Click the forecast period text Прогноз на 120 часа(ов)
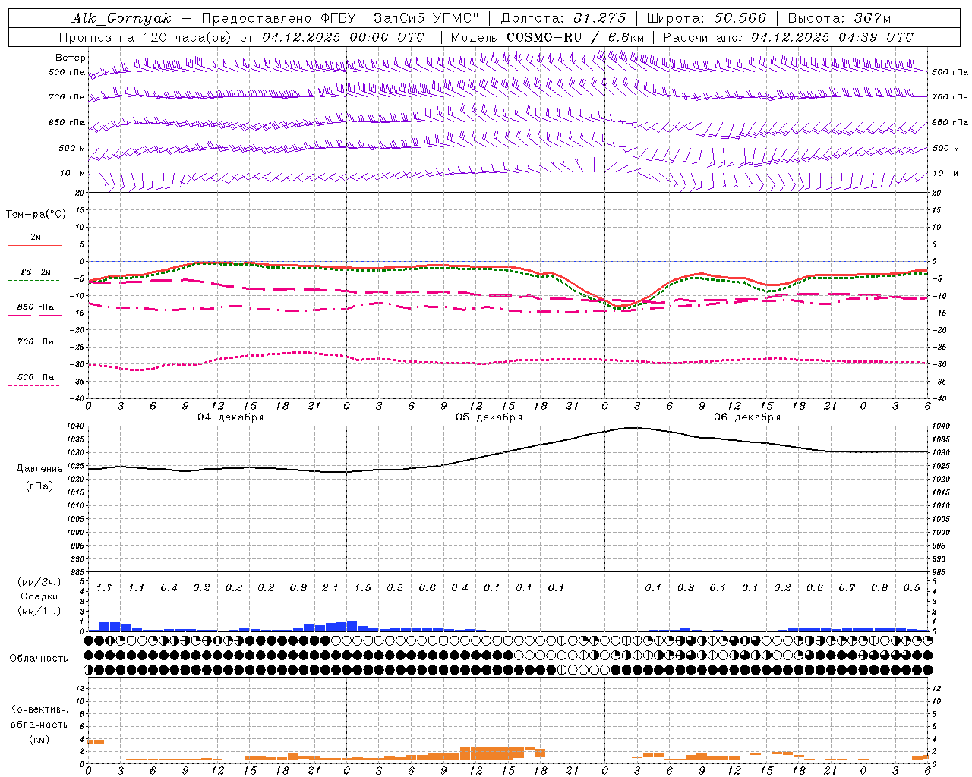The height and width of the screenshot is (777, 972). tap(145, 37)
